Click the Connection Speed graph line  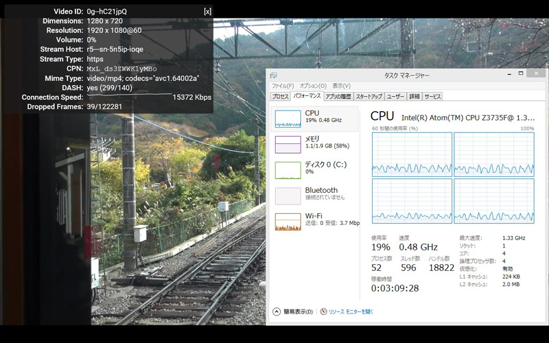pos(129,95)
